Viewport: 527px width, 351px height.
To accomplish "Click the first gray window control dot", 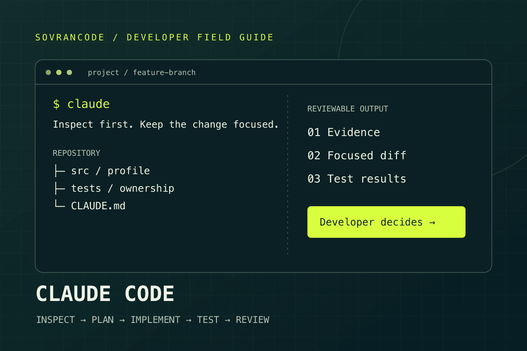I will [x=48, y=72].
